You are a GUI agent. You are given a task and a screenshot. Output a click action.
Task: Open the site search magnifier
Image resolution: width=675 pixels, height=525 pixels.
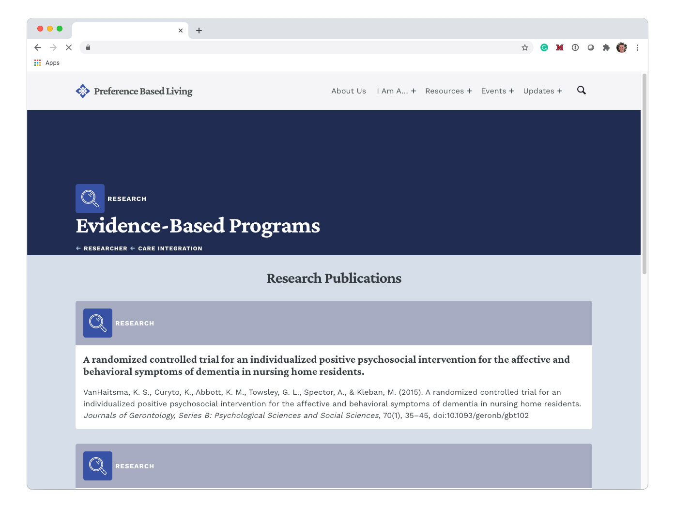pyautogui.click(x=582, y=90)
